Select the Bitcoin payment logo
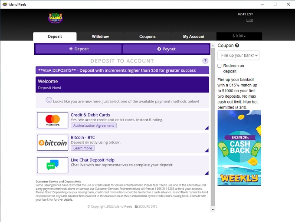Image resolution: width=295 pixels, height=222 pixels. coord(52,142)
